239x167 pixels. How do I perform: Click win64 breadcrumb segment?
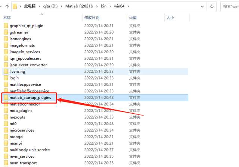coord(119,6)
